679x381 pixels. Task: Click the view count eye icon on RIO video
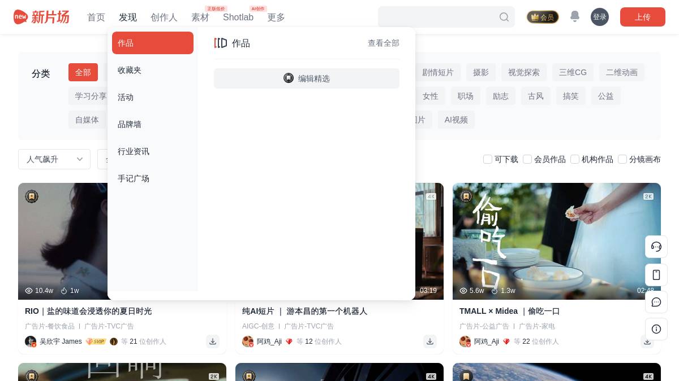(x=29, y=291)
